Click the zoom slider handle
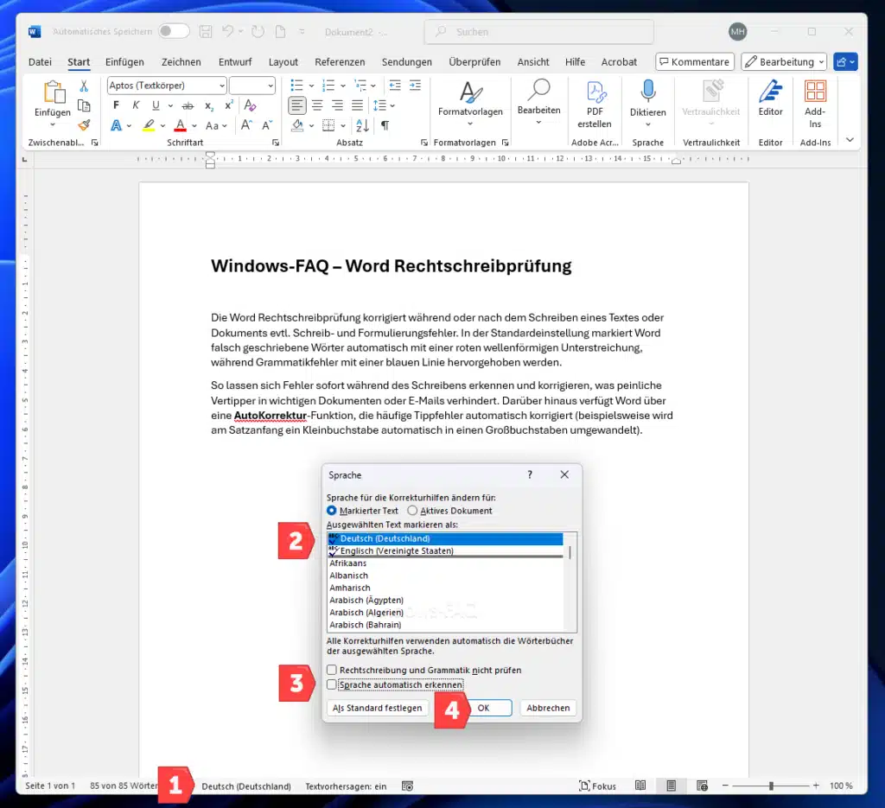The image size is (885, 808). [x=771, y=786]
